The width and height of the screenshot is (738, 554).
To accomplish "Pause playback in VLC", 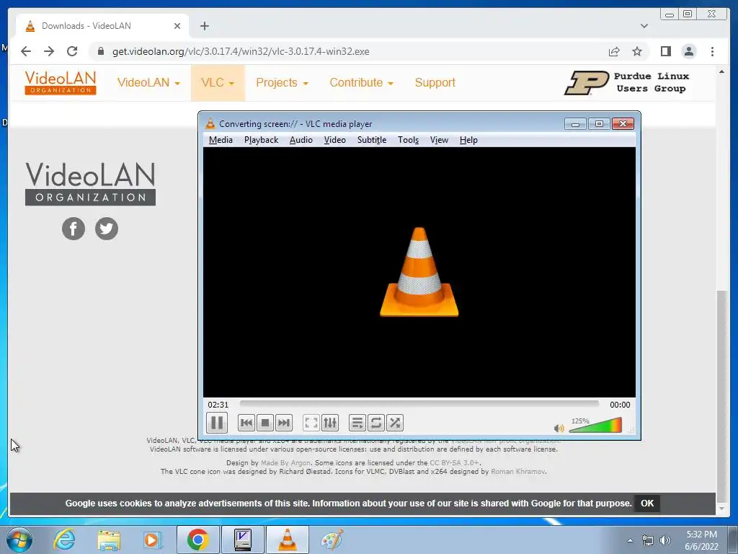I will [x=217, y=423].
